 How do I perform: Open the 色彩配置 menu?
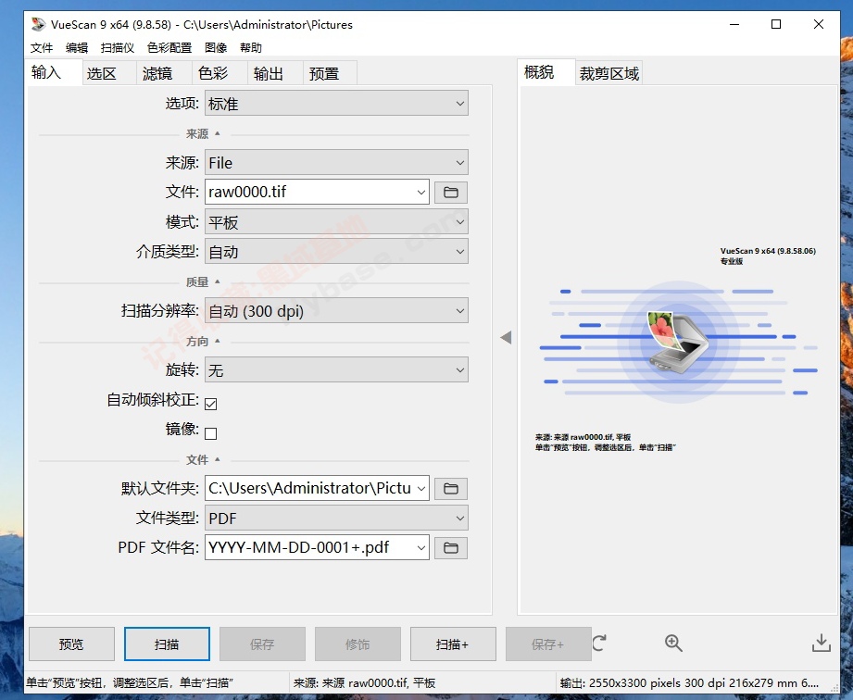click(169, 48)
